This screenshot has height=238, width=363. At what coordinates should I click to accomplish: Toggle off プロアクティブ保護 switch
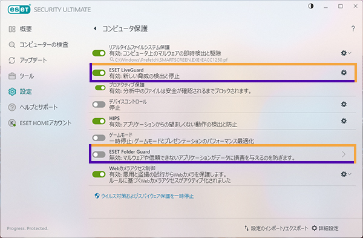(100, 88)
